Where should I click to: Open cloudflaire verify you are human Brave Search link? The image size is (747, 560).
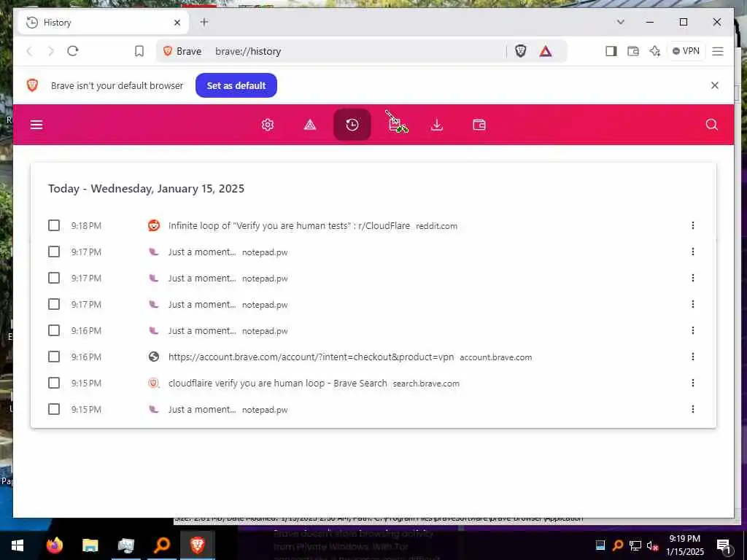pos(278,383)
